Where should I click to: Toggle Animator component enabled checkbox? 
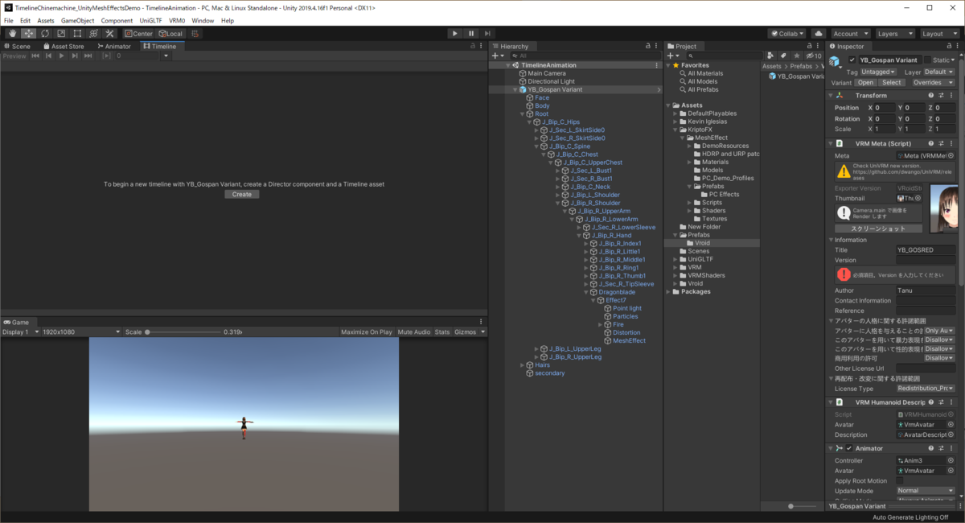pyautogui.click(x=849, y=448)
